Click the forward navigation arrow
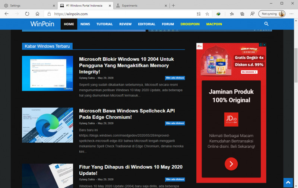Viewport: 298px width, 188px height. point(17,14)
